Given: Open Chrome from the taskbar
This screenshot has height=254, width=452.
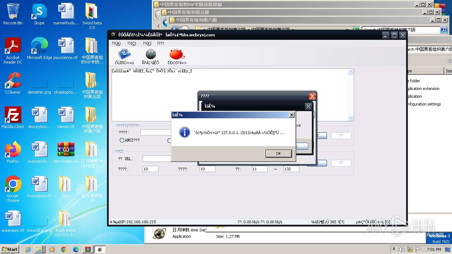Looking at the screenshot, I should [64, 249].
